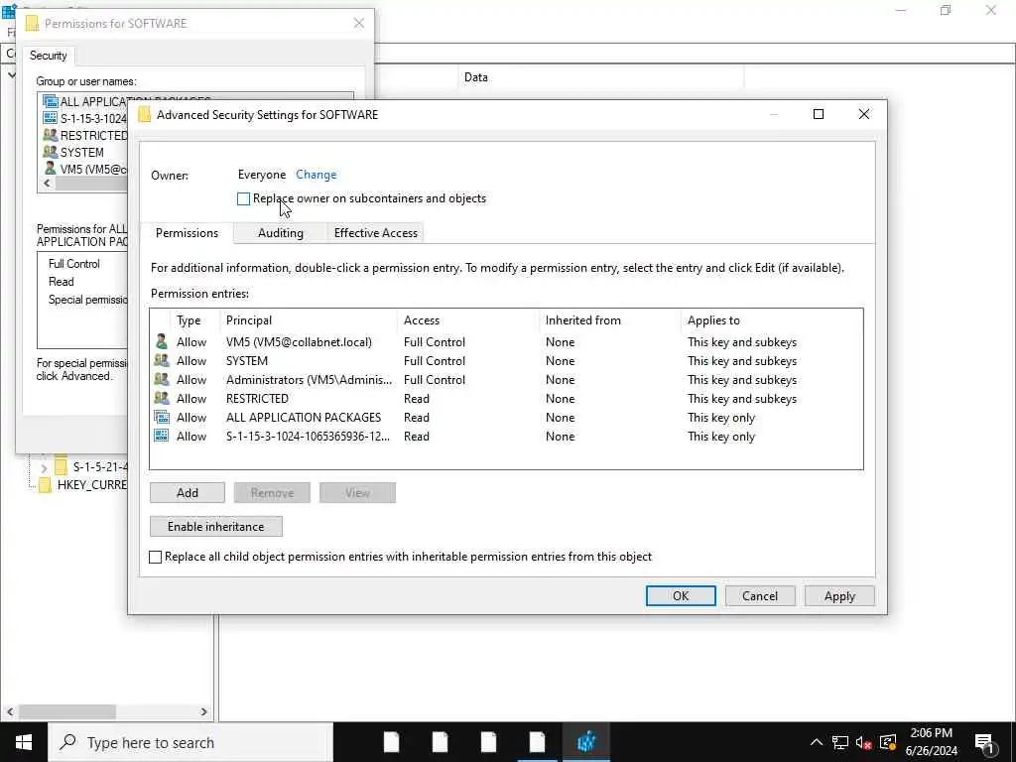The width and height of the screenshot is (1016, 762).
Task: Click the Apply button
Action: (x=839, y=596)
